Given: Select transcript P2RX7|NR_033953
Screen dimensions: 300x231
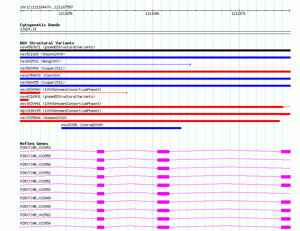Looking at the screenshot, I should pyautogui.click(x=35, y=148).
